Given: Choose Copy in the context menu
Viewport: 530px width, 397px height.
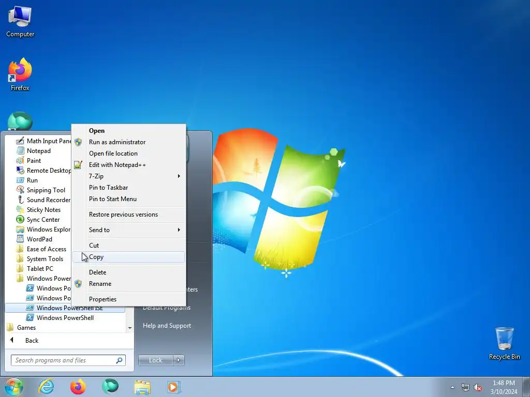Looking at the screenshot, I should [x=128, y=256].
